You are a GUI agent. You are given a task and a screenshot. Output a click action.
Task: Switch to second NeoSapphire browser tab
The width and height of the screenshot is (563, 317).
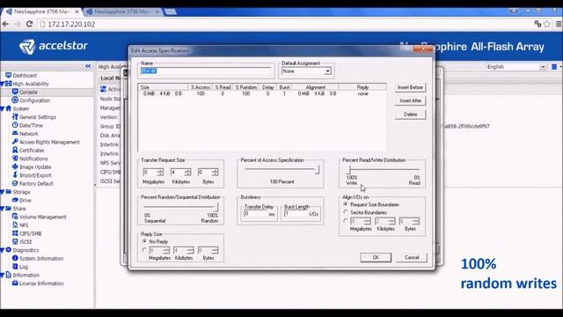coord(123,11)
